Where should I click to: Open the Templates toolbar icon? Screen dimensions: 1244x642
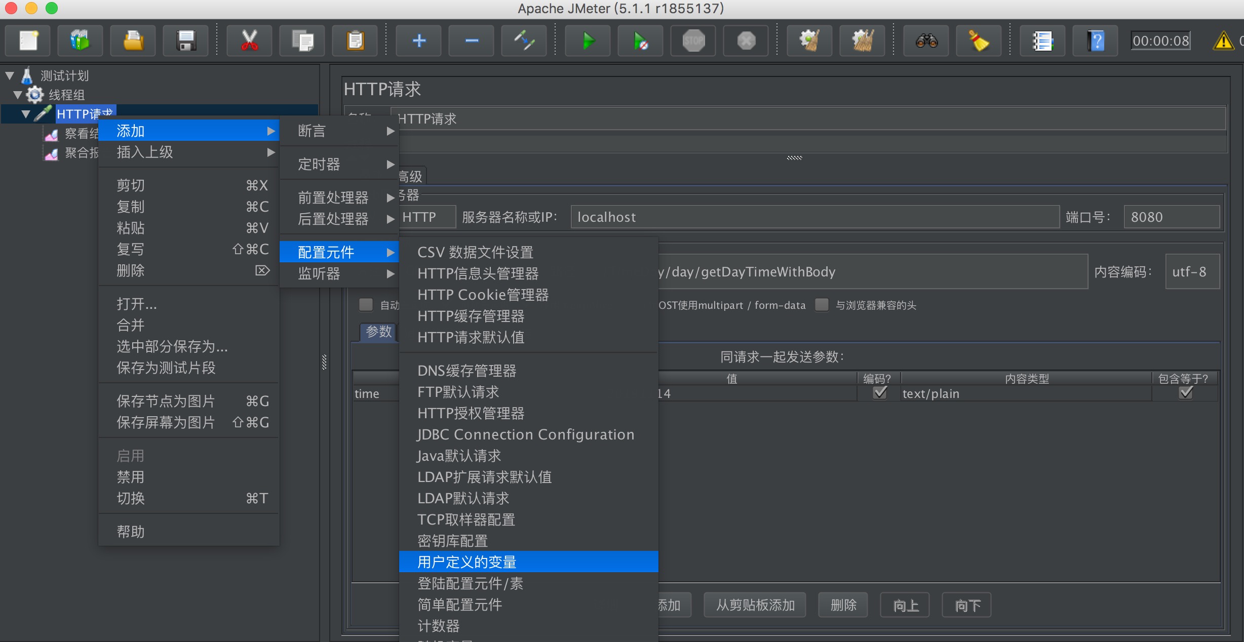(81, 41)
